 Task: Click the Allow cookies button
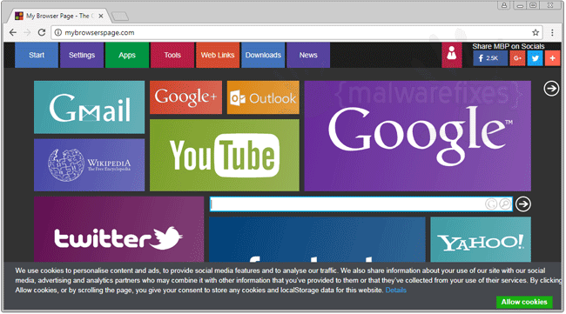tap(524, 302)
